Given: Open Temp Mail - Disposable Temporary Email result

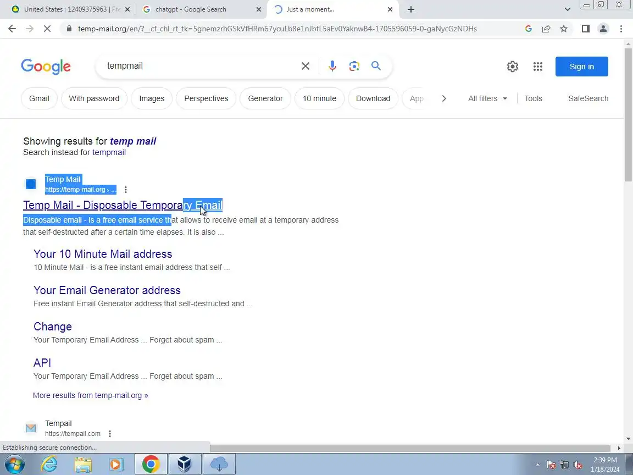Looking at the screenshot, I should (123, 205).
